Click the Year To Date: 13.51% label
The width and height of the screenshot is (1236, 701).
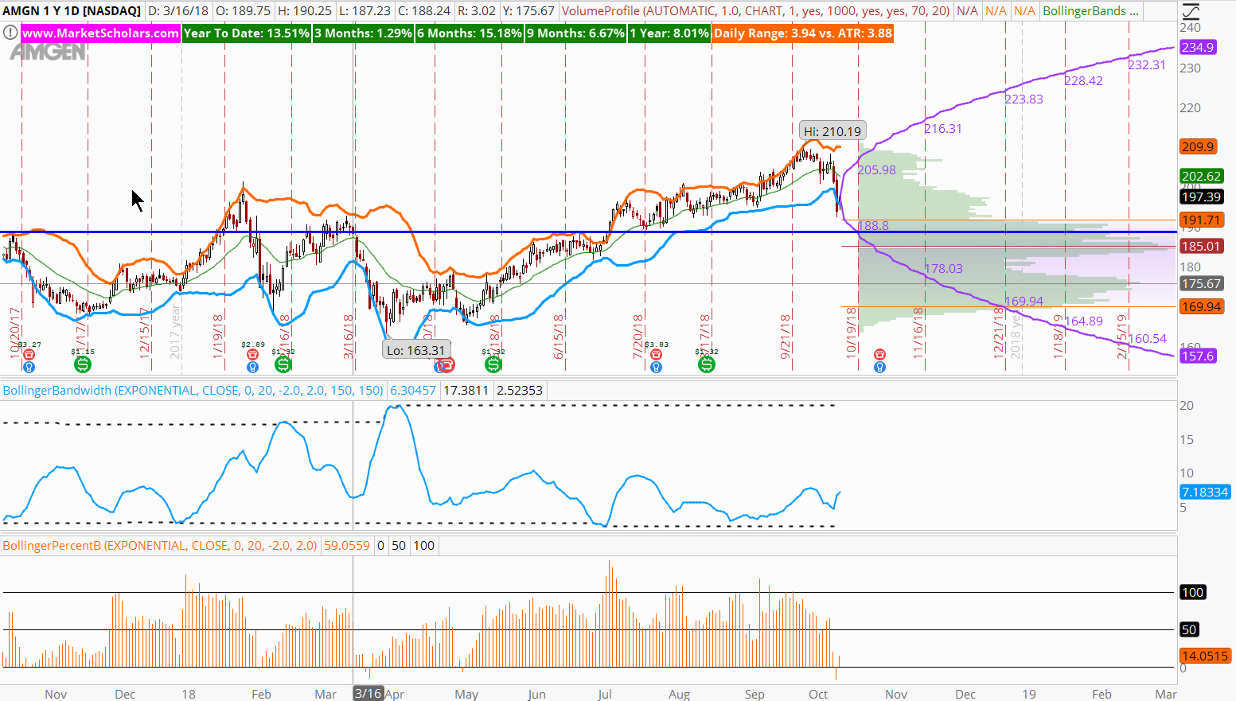(246, 33)
